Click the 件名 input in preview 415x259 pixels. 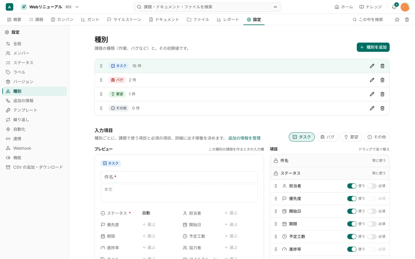pos(179,177)
